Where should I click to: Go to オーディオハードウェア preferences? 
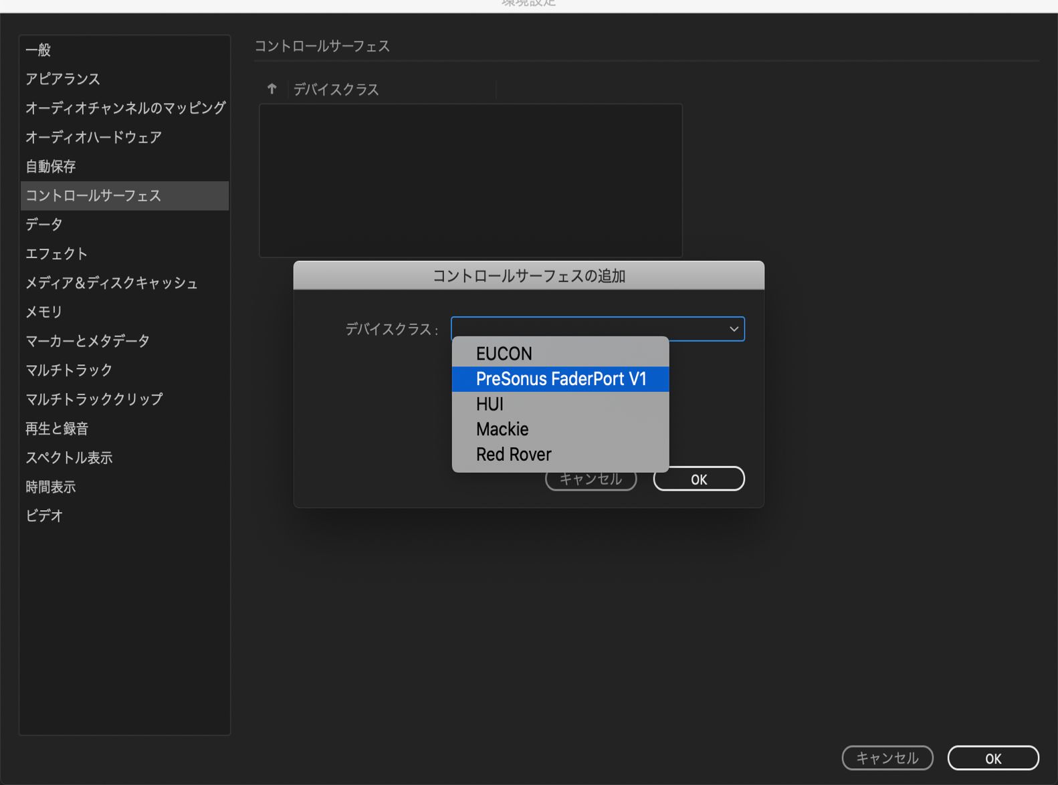(125, 137)
